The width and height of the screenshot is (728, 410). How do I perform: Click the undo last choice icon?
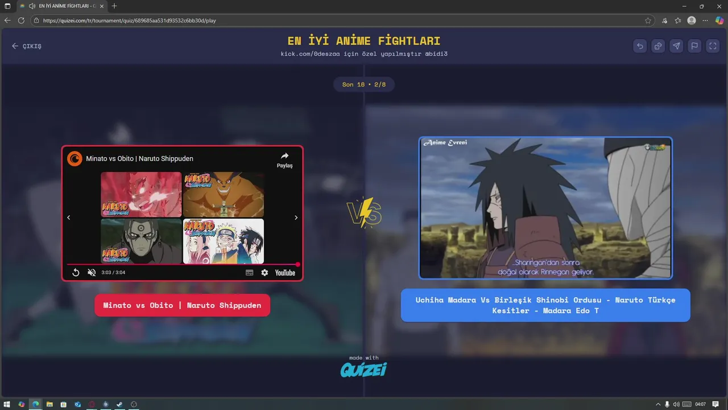coord(640,46)
